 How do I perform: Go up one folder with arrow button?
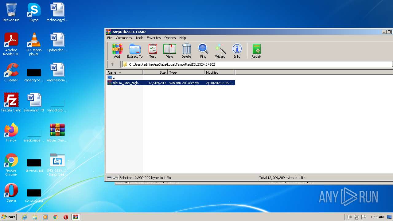[x=112, y=64]
